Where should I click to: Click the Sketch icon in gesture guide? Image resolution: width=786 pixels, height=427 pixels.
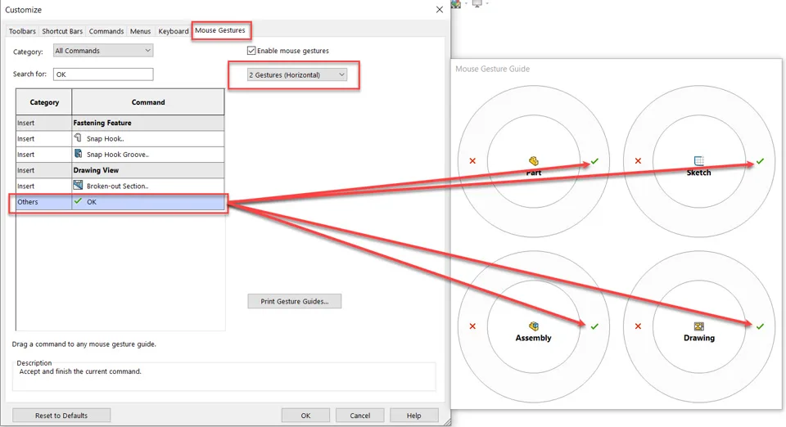[698, 161]
